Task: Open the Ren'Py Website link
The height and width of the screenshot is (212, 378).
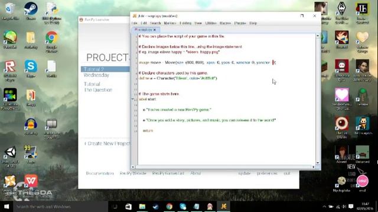Action: [133, 173]
